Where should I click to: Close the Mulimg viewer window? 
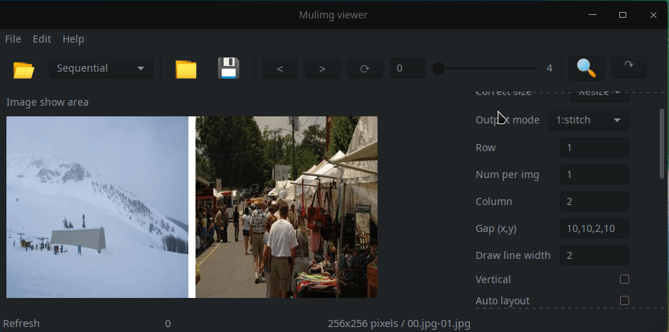point(653,15)
